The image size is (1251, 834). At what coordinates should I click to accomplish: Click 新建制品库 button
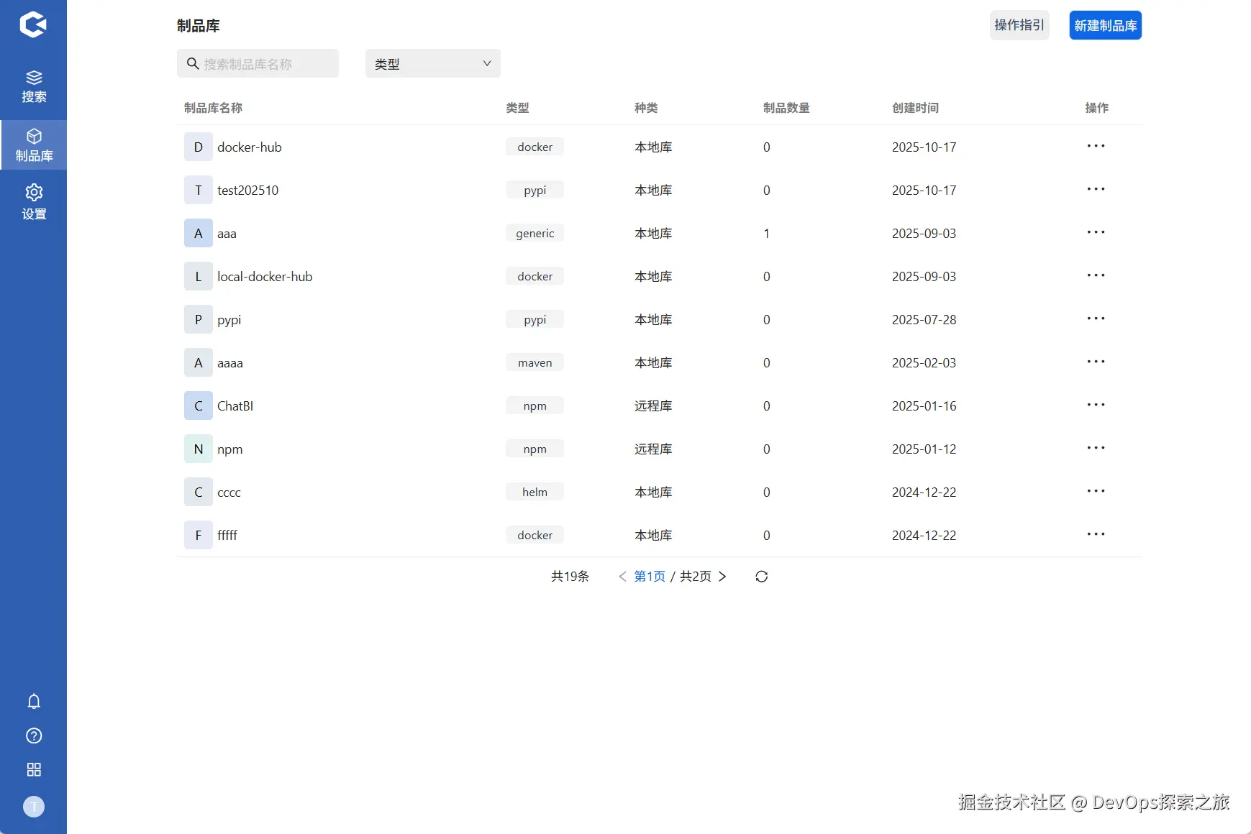[x=1105, y=25]
